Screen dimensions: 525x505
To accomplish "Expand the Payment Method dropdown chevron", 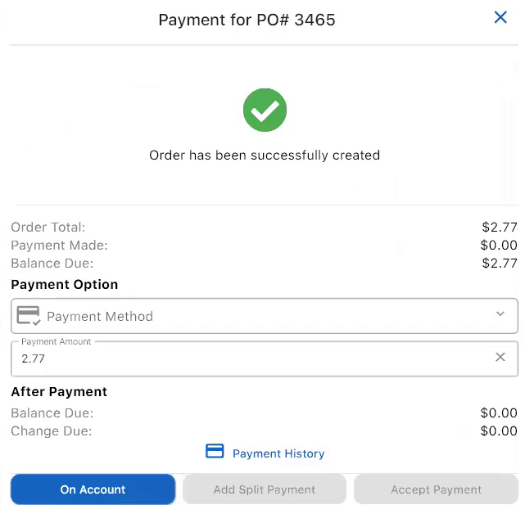I will click(500, 314).
